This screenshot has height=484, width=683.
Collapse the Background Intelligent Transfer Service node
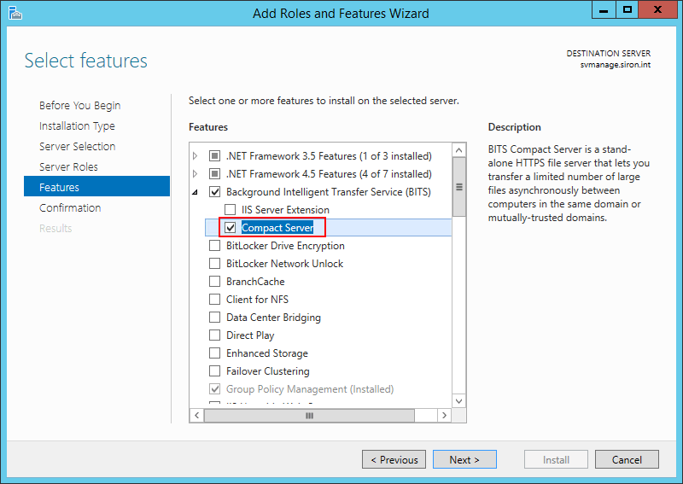point(196,192)
